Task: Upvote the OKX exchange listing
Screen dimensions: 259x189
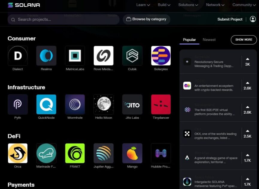Action: point(247,134)
